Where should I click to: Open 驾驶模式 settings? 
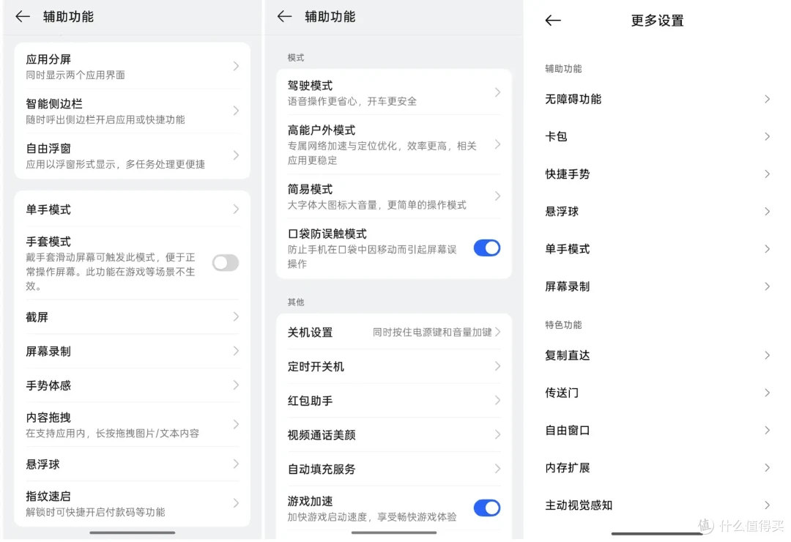[x=394, y=93]
